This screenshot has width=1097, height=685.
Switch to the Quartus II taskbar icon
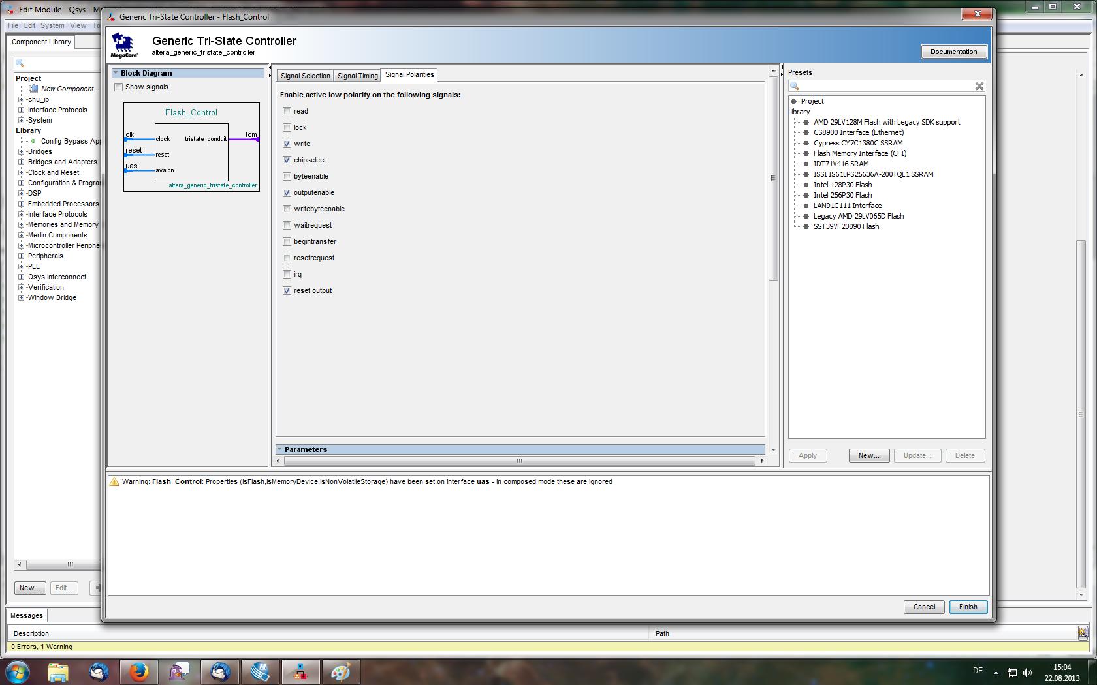click(260, 671)
